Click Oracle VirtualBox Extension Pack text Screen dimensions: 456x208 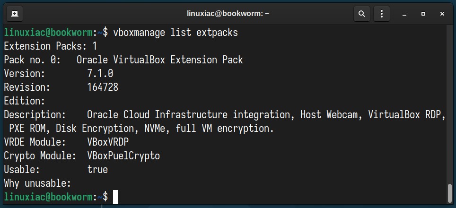pos(160,60)
